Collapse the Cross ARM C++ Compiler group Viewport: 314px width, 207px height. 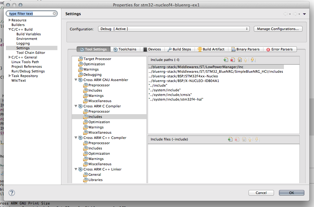coord(76,137)
